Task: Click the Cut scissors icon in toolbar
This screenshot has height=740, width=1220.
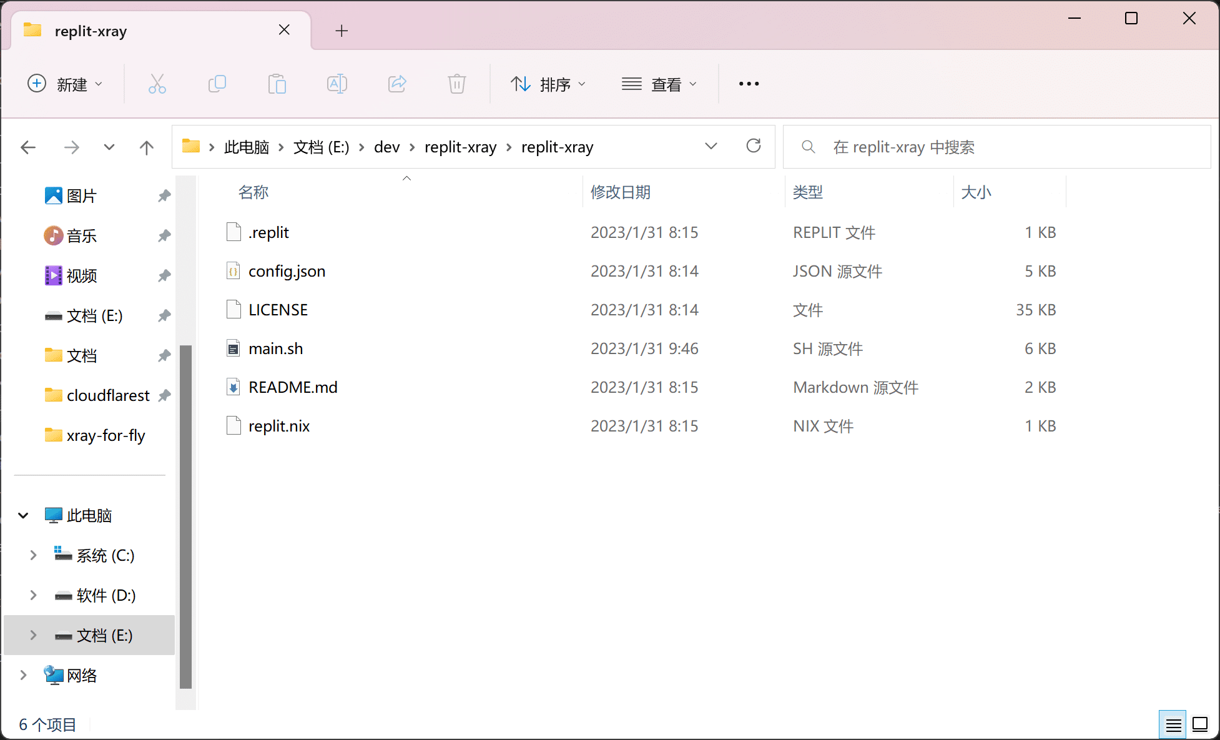Action: click(x=157, y=84)
